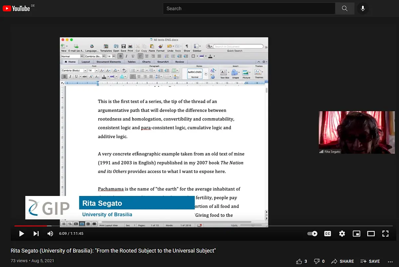
Task: Click the YouTube logo
Action: pos(16,8)
